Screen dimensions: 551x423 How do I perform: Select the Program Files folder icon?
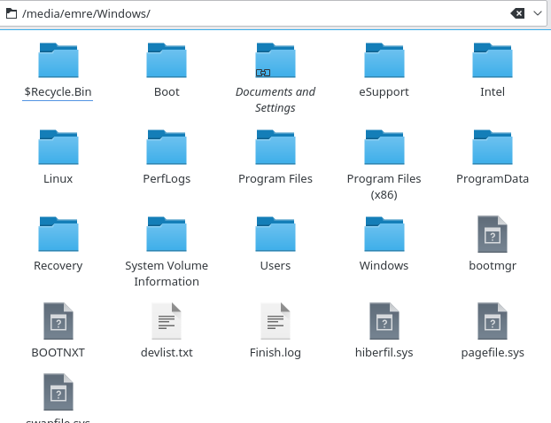coord(275,146)
